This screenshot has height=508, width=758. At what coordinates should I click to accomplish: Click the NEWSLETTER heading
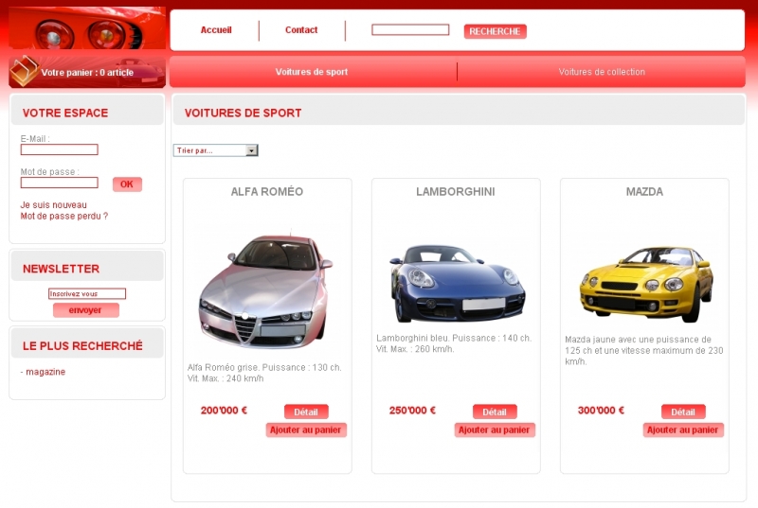[61, 269]
